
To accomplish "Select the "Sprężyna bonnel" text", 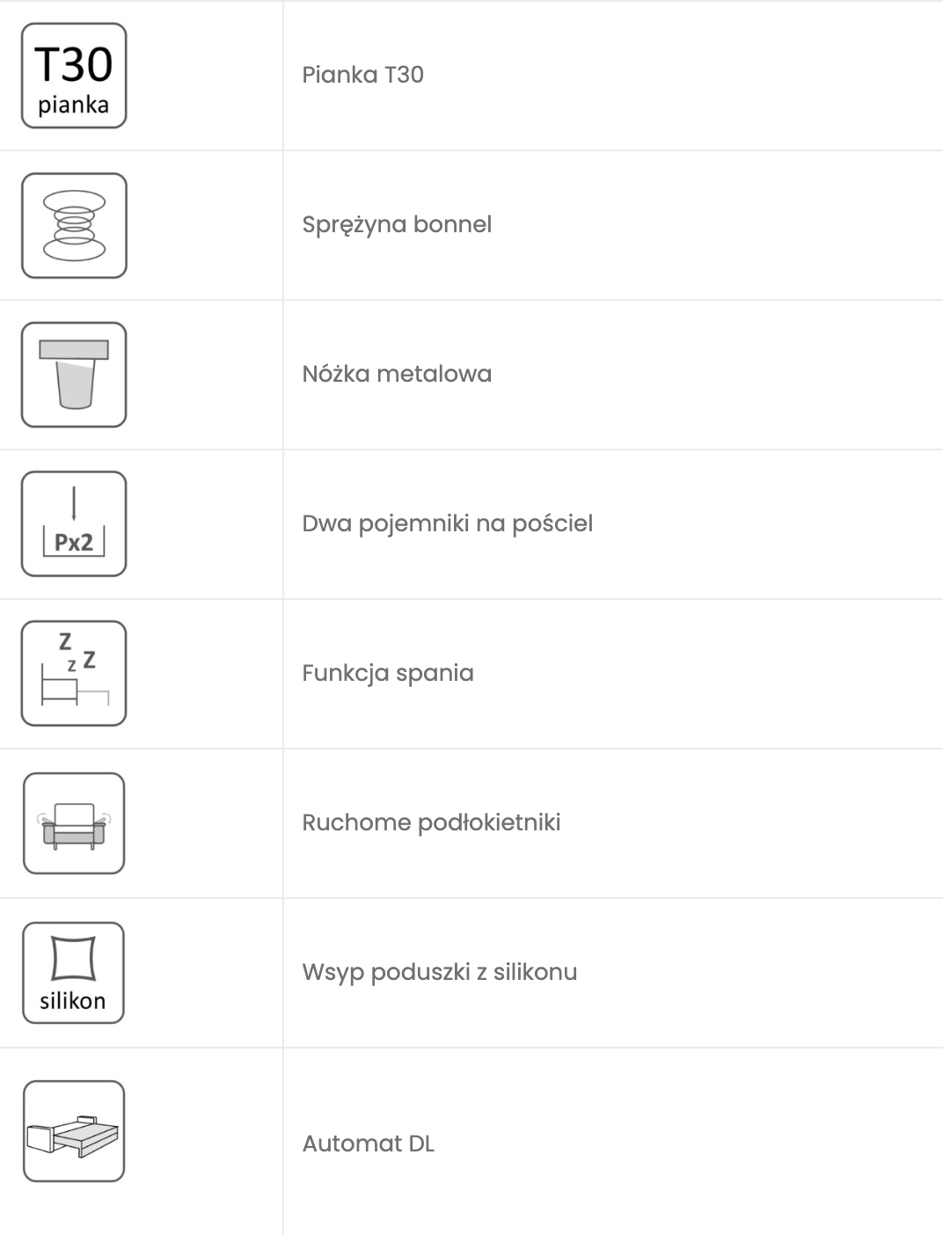I will tap(397, 224).
